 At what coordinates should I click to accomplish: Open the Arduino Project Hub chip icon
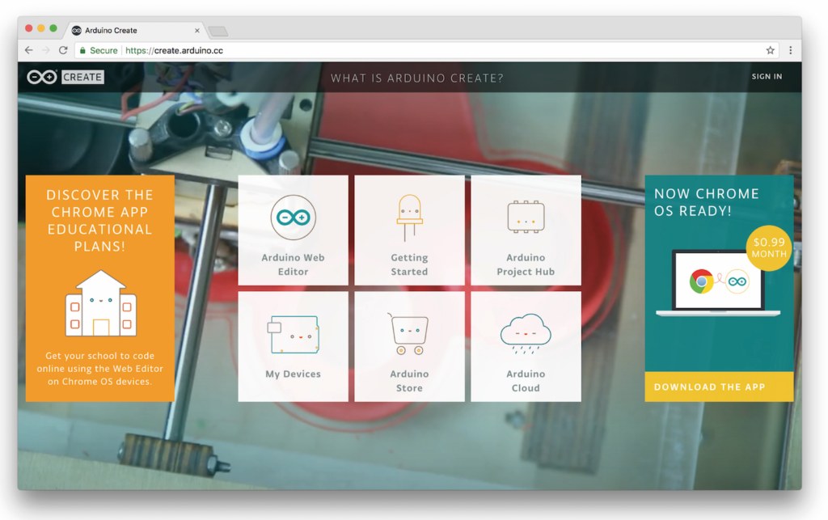point(526,217)
